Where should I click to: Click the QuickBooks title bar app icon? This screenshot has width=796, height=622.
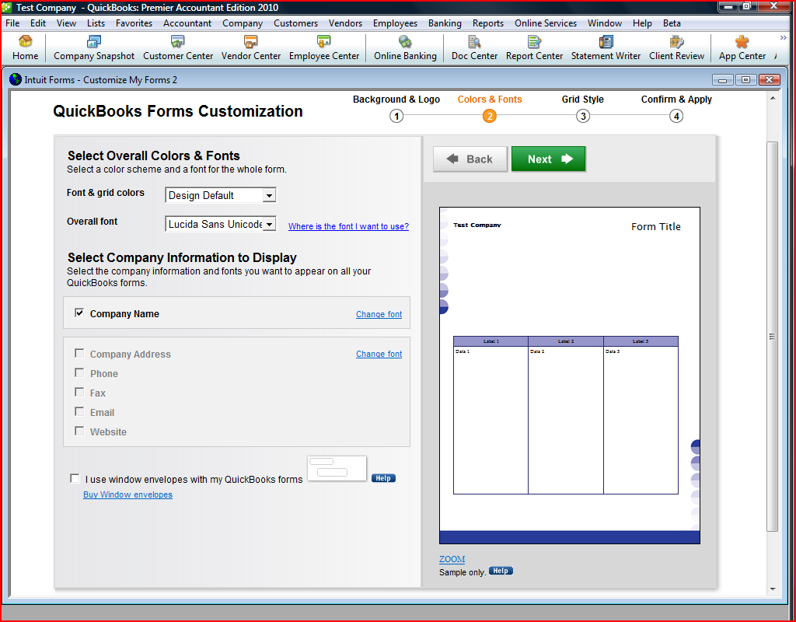pyautogui.click(x=6, y=8)
